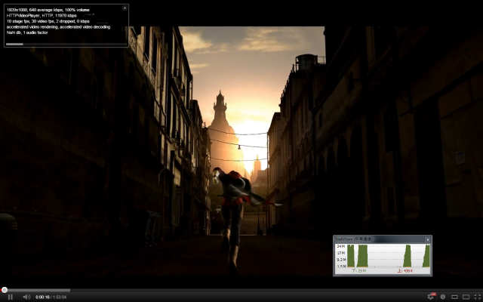Click the 'HTTPVideoPlayer, HTTP' stats line
Viewport: 483px width, 302px height.
[x=42, y=15]
